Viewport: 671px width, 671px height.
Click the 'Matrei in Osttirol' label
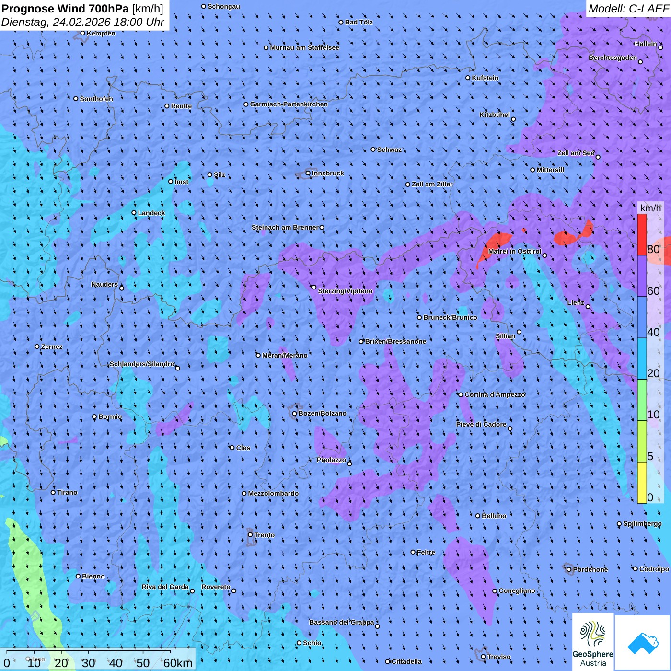(515, 251)
